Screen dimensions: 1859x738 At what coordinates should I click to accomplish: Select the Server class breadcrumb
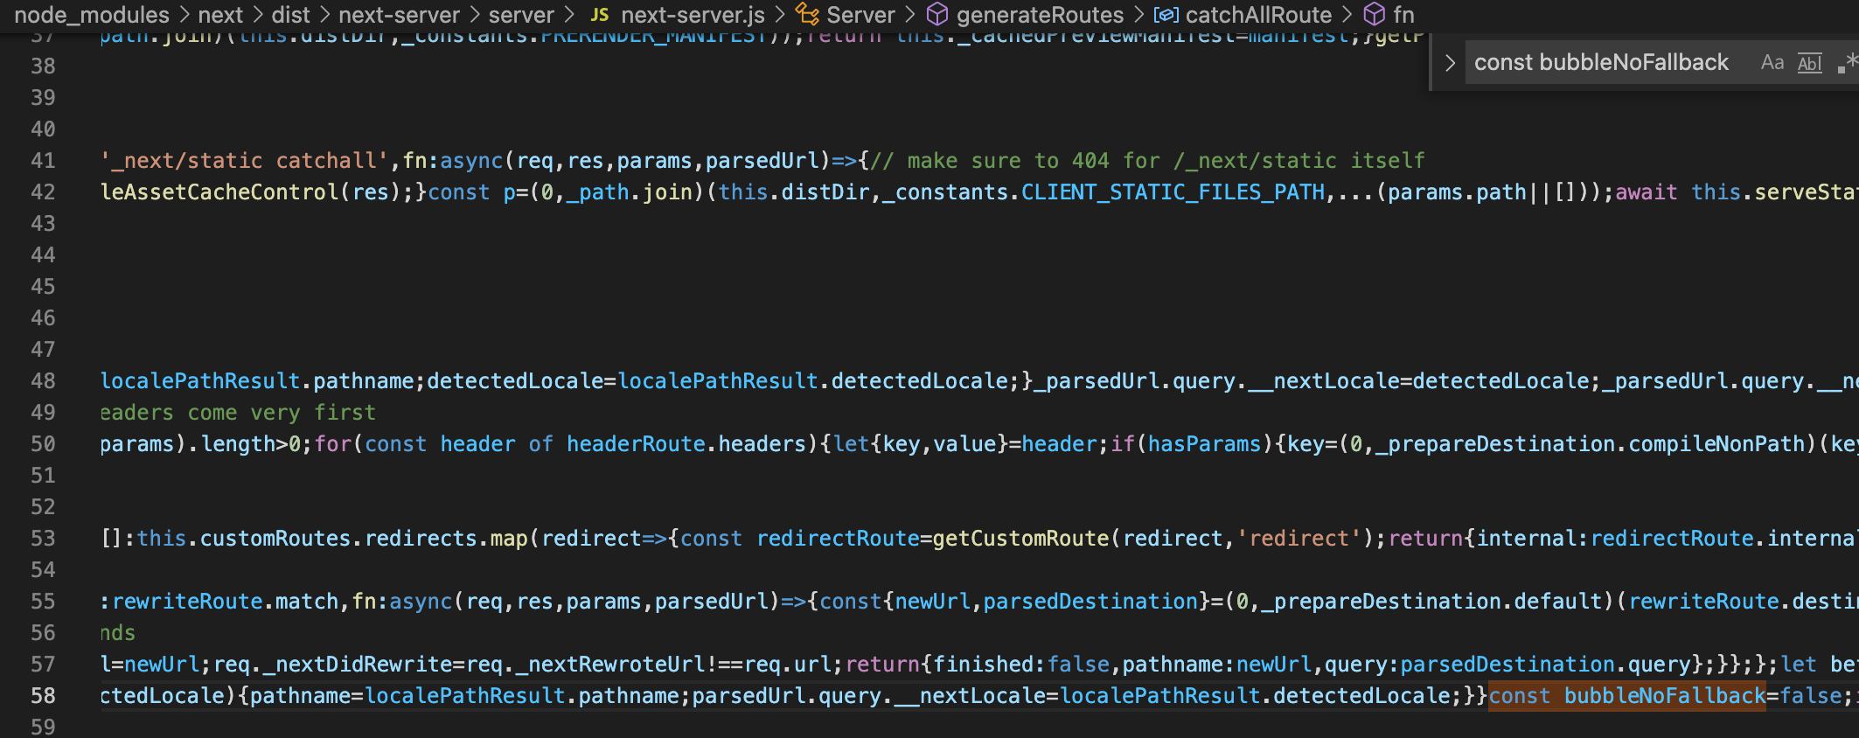[x=860, y=15]
